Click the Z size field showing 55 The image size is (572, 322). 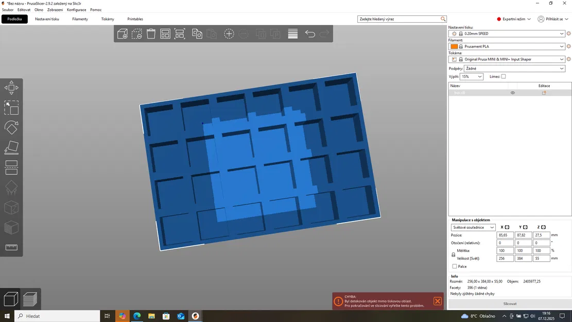click(x=541, y=259)
